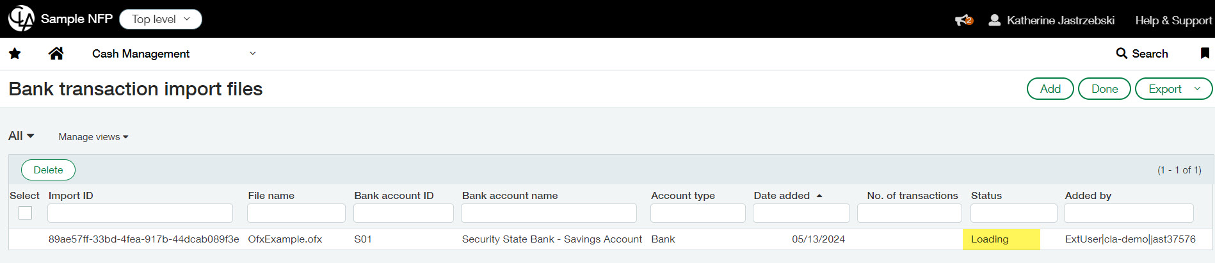
Task: Click the File name filter field
Action: point(296,213)
